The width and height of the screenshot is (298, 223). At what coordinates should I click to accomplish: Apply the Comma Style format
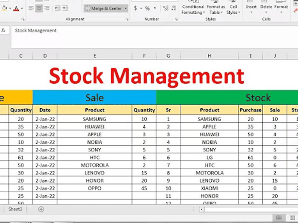[x=155, y=8]
